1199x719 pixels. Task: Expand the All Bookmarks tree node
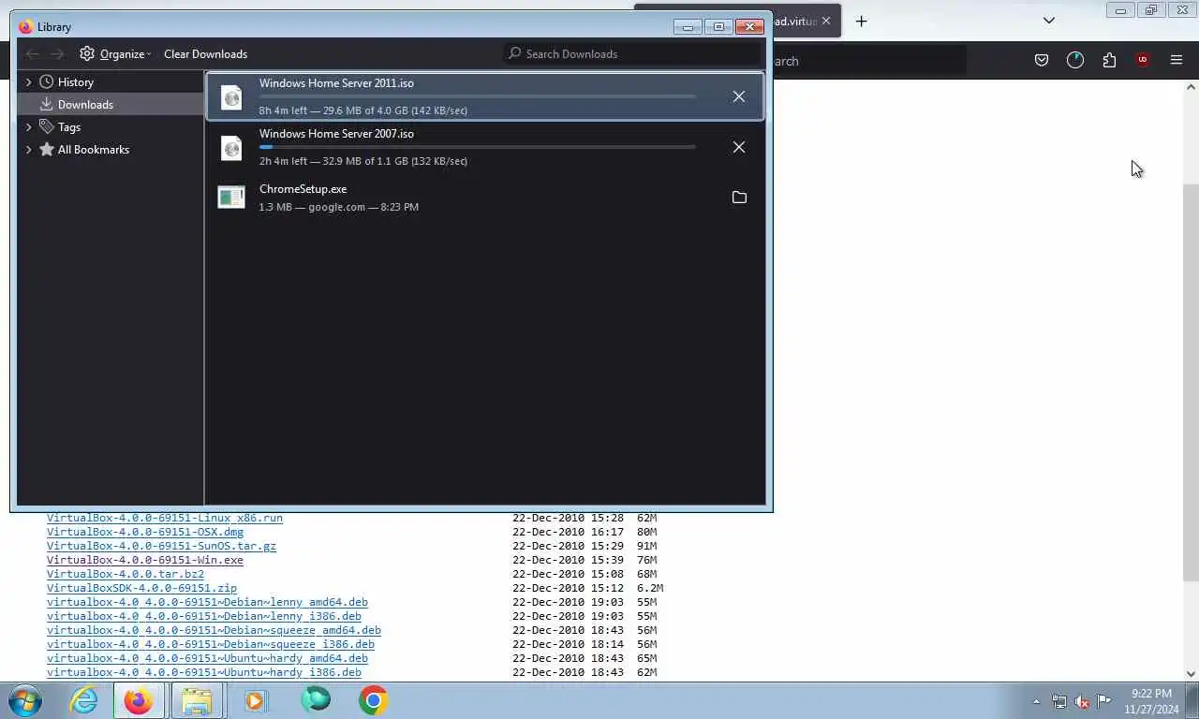tap(28, 150)
